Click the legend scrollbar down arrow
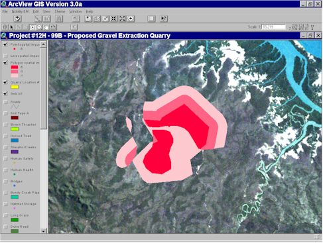The image size is (323, 243). pyautogui.click(x=44, y=231)
